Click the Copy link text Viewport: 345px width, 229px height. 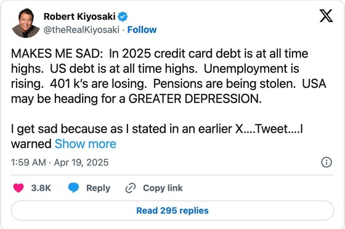tap(163, 188)
